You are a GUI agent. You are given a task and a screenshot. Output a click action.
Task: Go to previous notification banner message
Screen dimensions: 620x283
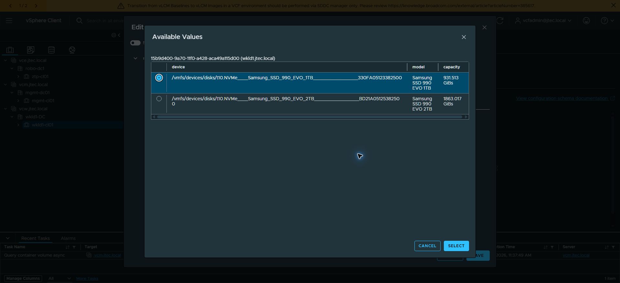10,6
